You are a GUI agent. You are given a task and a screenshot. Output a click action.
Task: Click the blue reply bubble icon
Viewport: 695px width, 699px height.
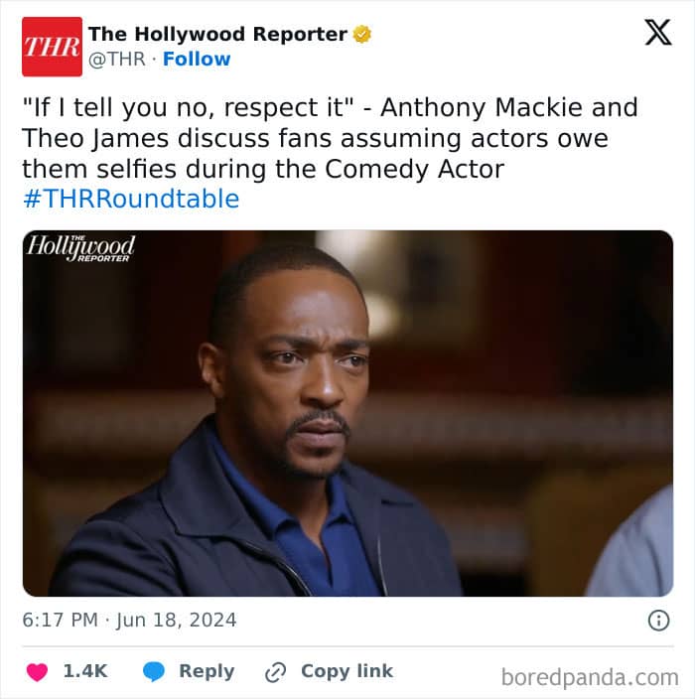click(154, 672)
